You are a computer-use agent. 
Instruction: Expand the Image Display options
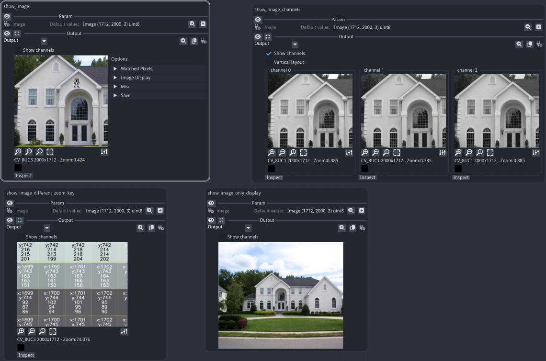point(115,78)
